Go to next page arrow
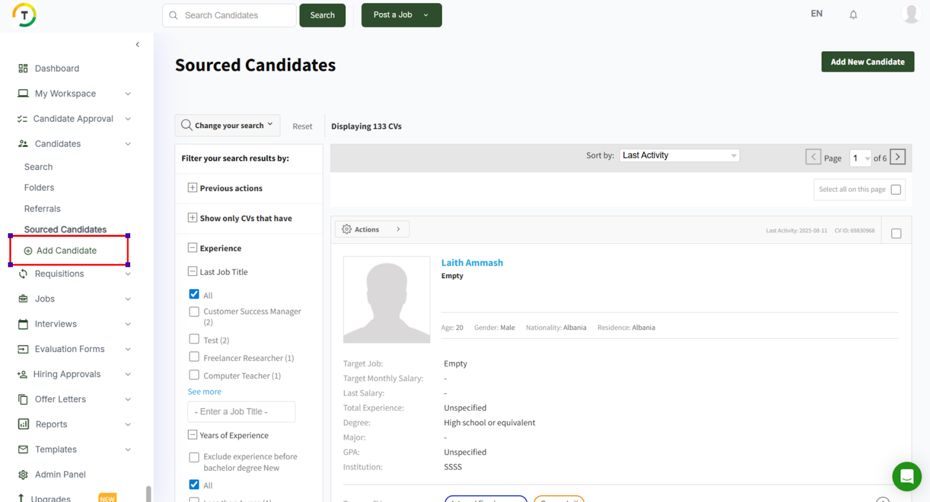The width and height of the screenshot is (930, 502). (897, 157)
